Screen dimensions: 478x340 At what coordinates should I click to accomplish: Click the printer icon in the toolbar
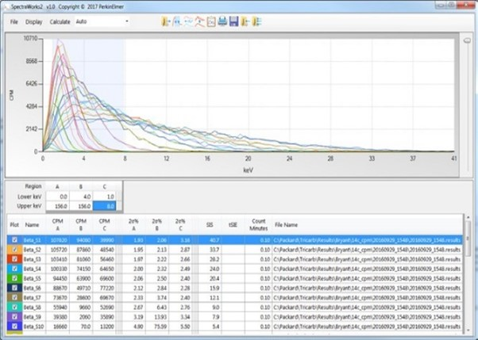pyautogui.click(x=223, y=21)
